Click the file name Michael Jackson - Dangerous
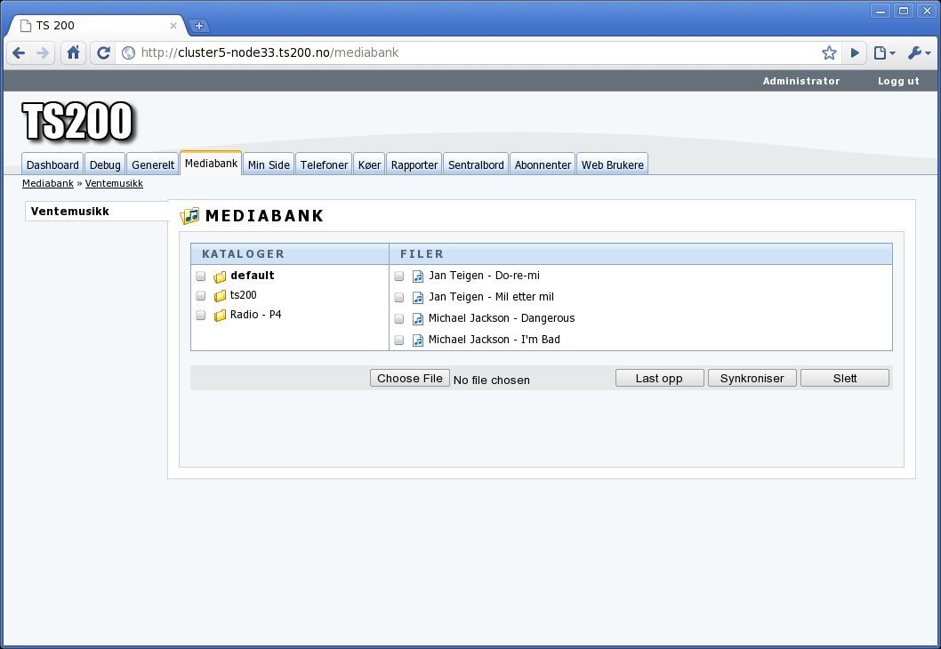 point(501,318)
